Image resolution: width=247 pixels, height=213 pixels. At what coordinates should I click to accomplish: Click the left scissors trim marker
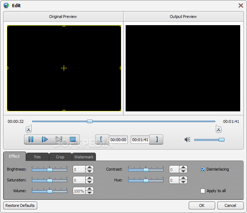[x=29, y=129]
